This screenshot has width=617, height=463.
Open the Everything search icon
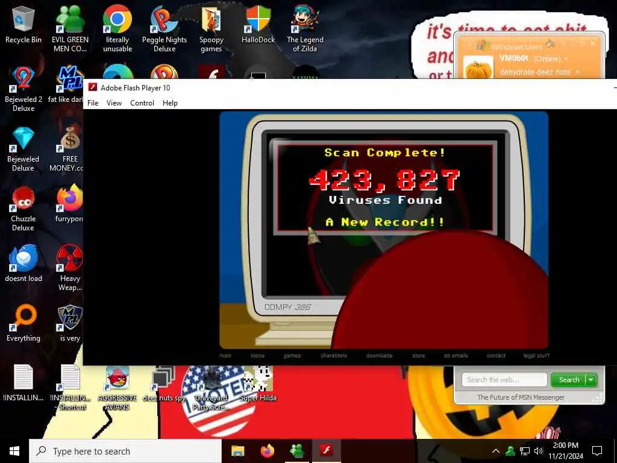pos(23,324)
